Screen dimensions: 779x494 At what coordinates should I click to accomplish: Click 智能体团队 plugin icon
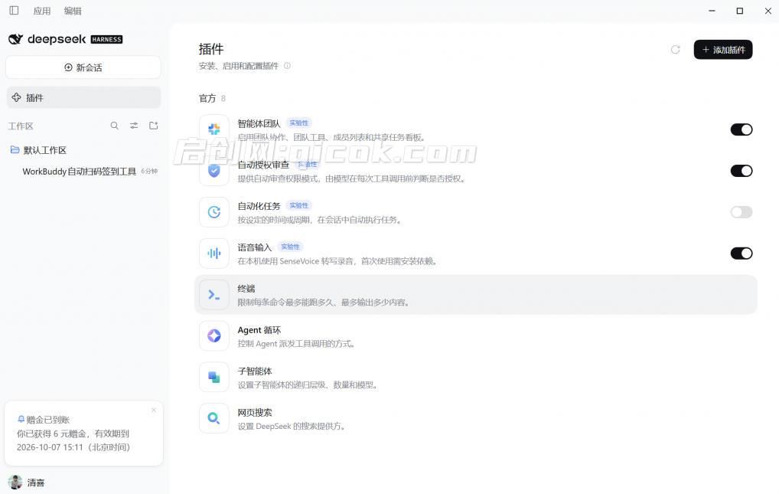click(214, 129)
